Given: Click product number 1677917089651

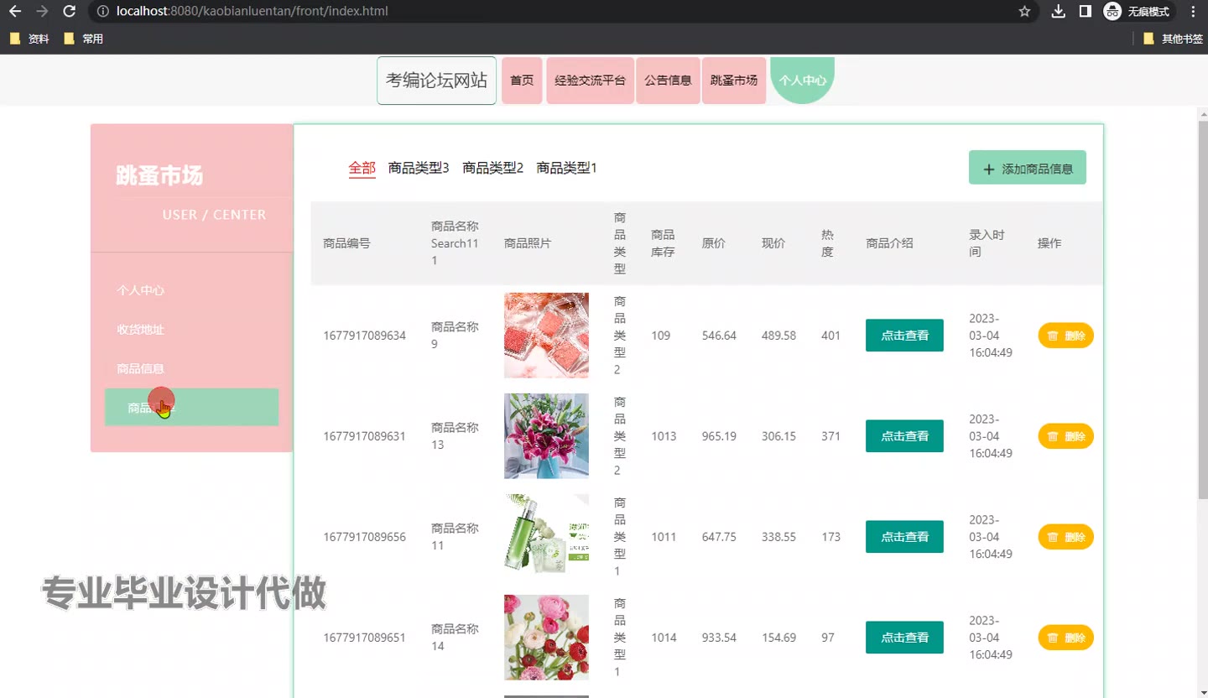Looking at the screenshot, I should point(364,638).
